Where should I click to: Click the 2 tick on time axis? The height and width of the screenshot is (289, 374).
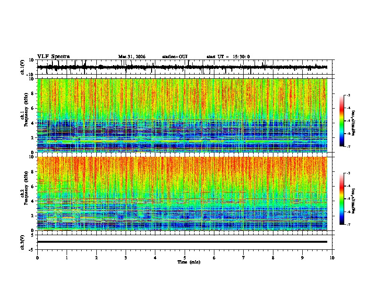[96, 258]
